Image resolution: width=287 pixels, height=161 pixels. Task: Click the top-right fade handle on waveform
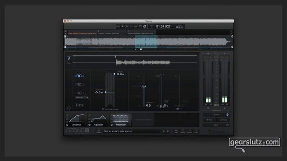click(x=232, y=37)
